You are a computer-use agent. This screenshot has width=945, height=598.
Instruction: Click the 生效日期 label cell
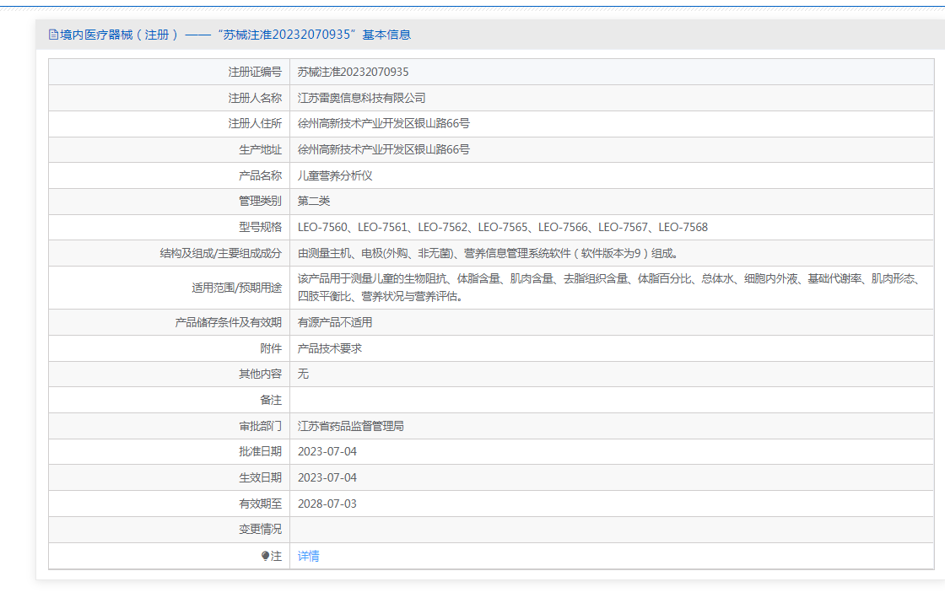(x=170, y=477)
